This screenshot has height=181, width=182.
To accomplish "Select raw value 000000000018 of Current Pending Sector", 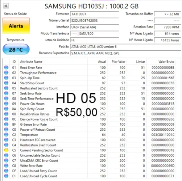I will (x=163, y=150).
